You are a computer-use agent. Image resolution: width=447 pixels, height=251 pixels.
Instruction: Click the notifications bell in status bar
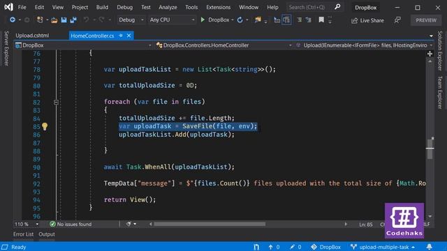click(430, 247)
